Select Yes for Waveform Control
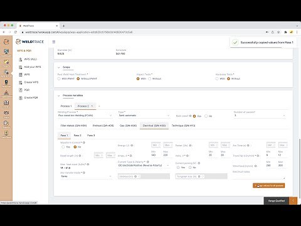The height and width of the screenshot is (226, 301). point(63,147)
